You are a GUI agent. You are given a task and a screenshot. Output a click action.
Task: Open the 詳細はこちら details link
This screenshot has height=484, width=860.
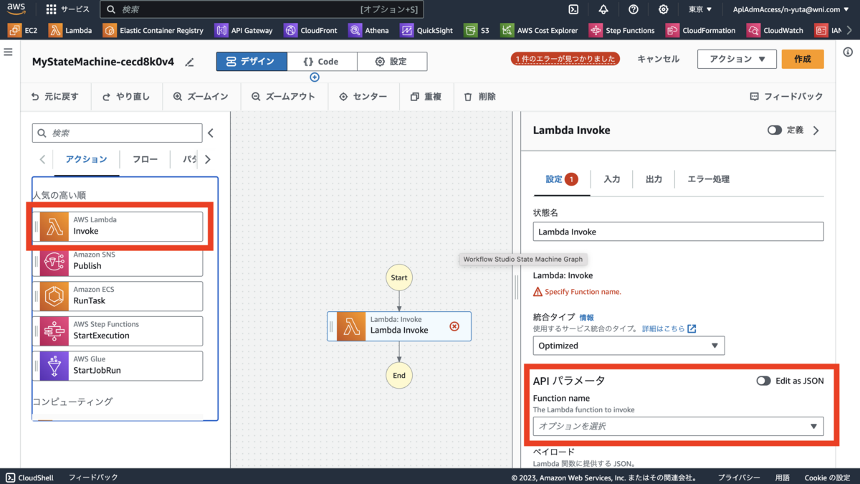pos(669,328)
